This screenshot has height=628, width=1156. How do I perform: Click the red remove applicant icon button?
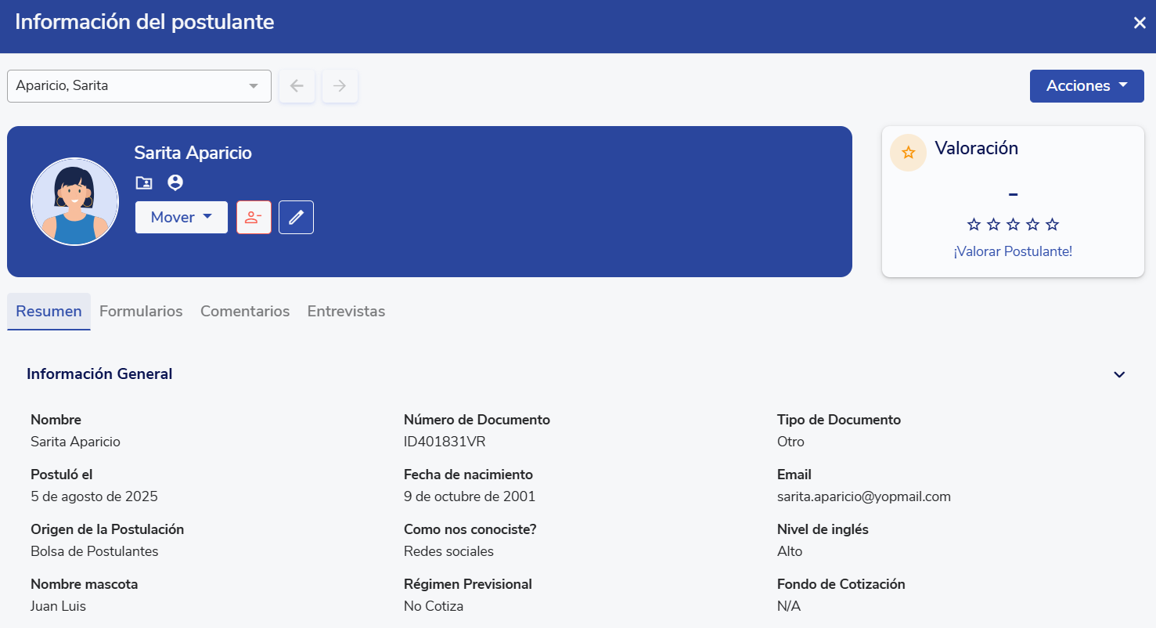click(x=254, y=218)
